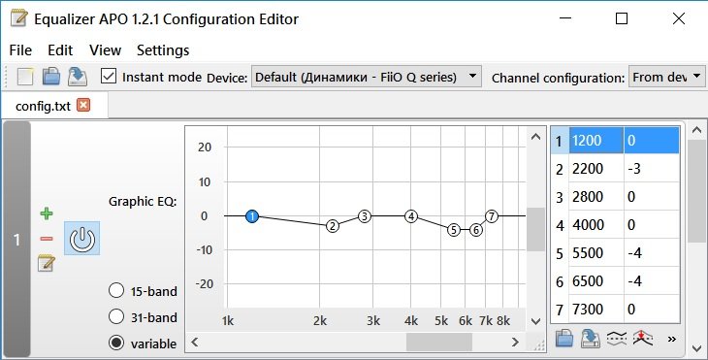Open the Channel configuration dropdown
Screen dimensions: 708x360
click(666, 78)
